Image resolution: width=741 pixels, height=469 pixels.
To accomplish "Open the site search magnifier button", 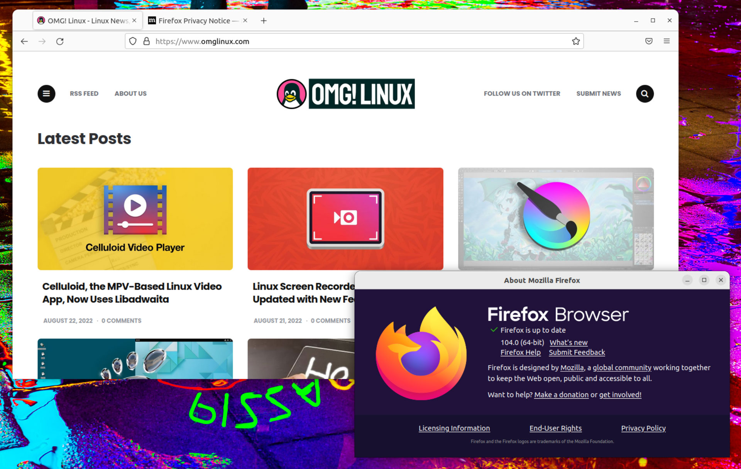I will pyautogui.click(x=645, y=94).
